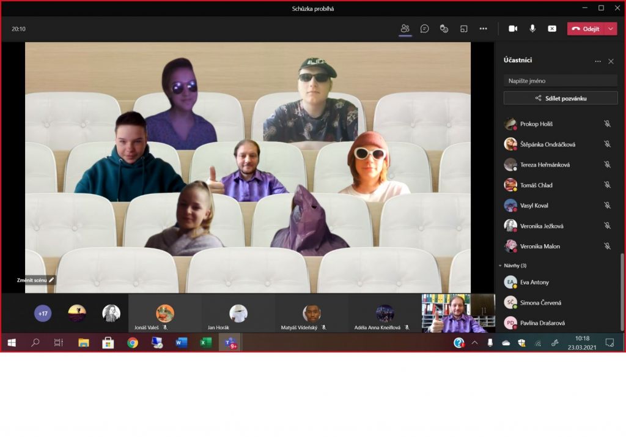Collapse the Návrhy (3) section

point(500,266)
